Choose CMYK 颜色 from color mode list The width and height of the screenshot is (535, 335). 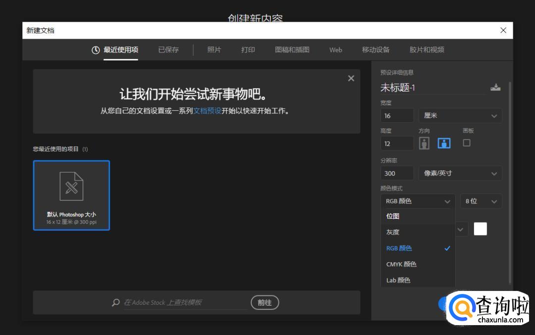(418, 264)
